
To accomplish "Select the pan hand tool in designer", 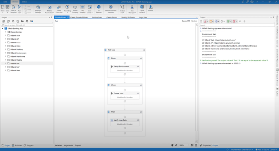I will pyautogui.click(x=172, y=145).
